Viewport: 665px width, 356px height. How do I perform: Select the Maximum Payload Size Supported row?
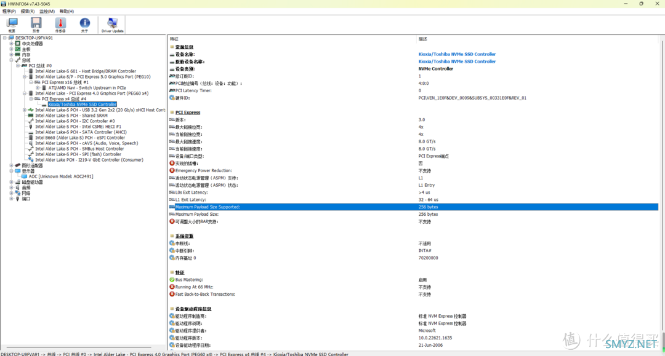[414, 207]
